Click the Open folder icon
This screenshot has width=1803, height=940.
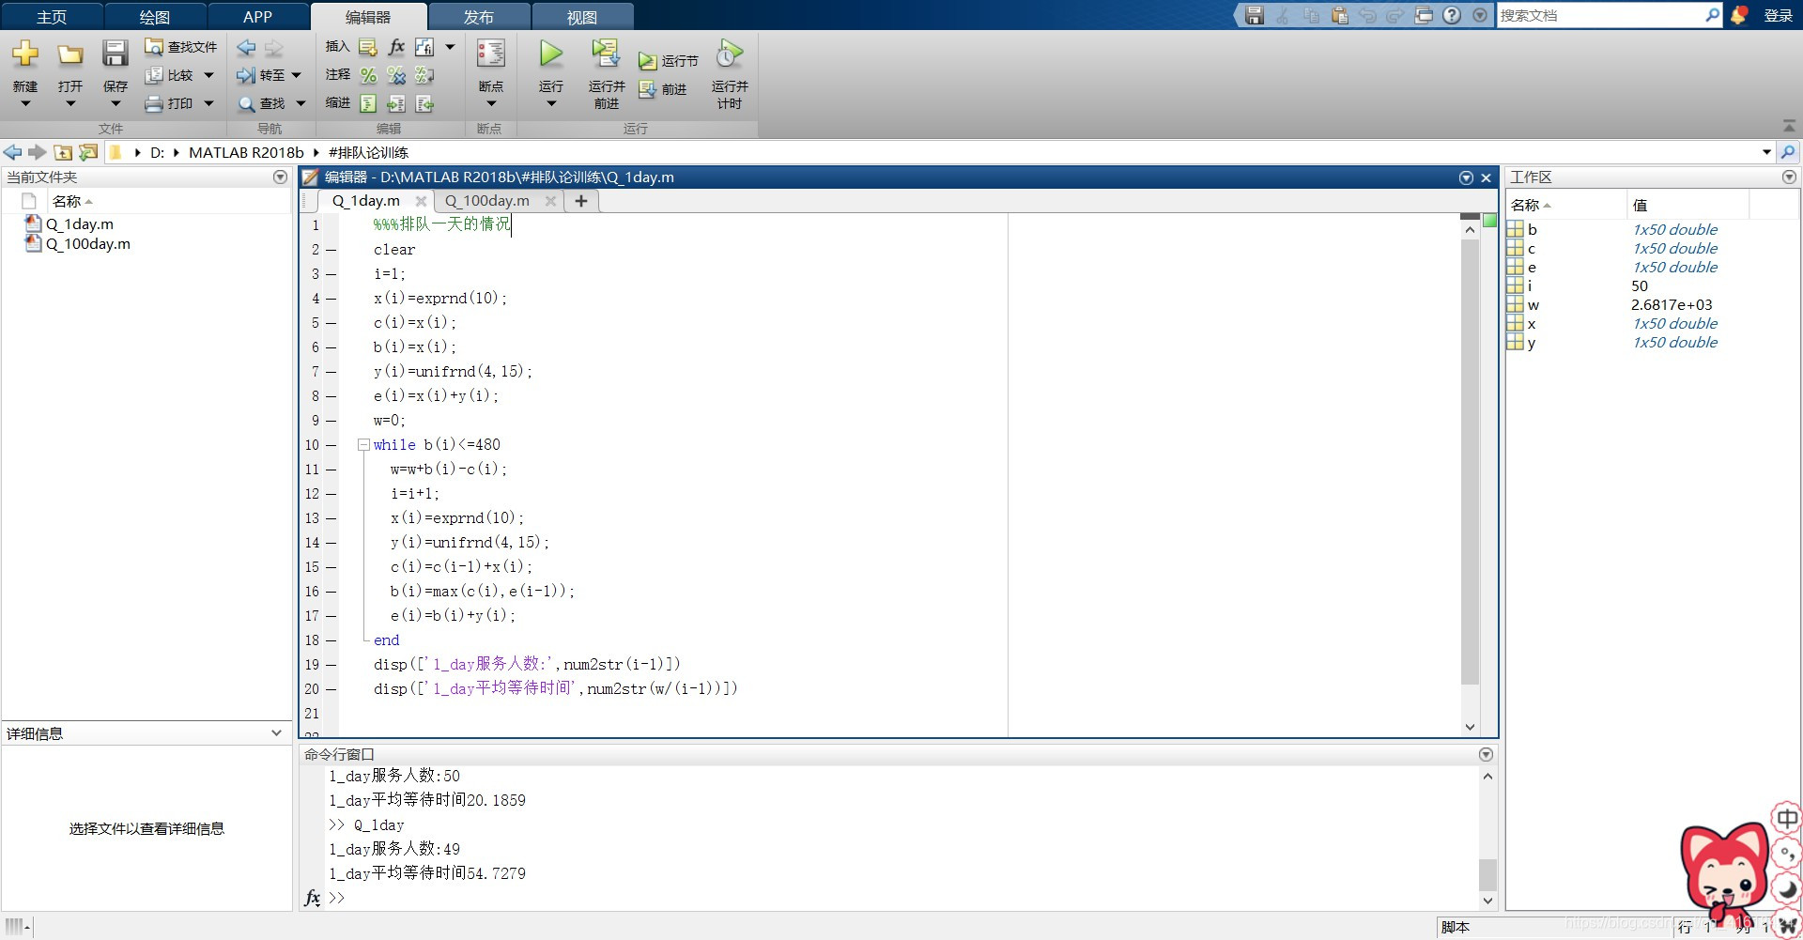click(70, 54)
